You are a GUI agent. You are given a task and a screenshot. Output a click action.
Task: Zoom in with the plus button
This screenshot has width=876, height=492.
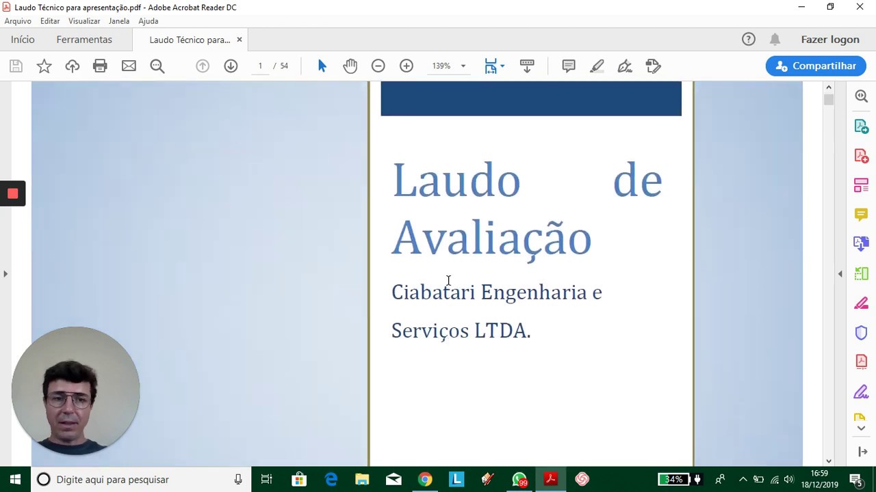[407, 66]
